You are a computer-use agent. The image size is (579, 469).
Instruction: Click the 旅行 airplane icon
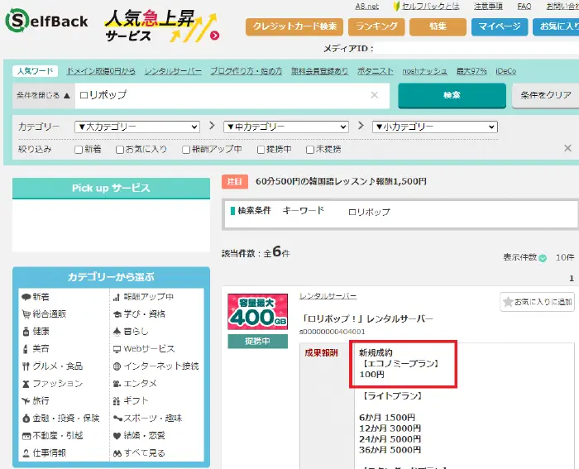26,400
